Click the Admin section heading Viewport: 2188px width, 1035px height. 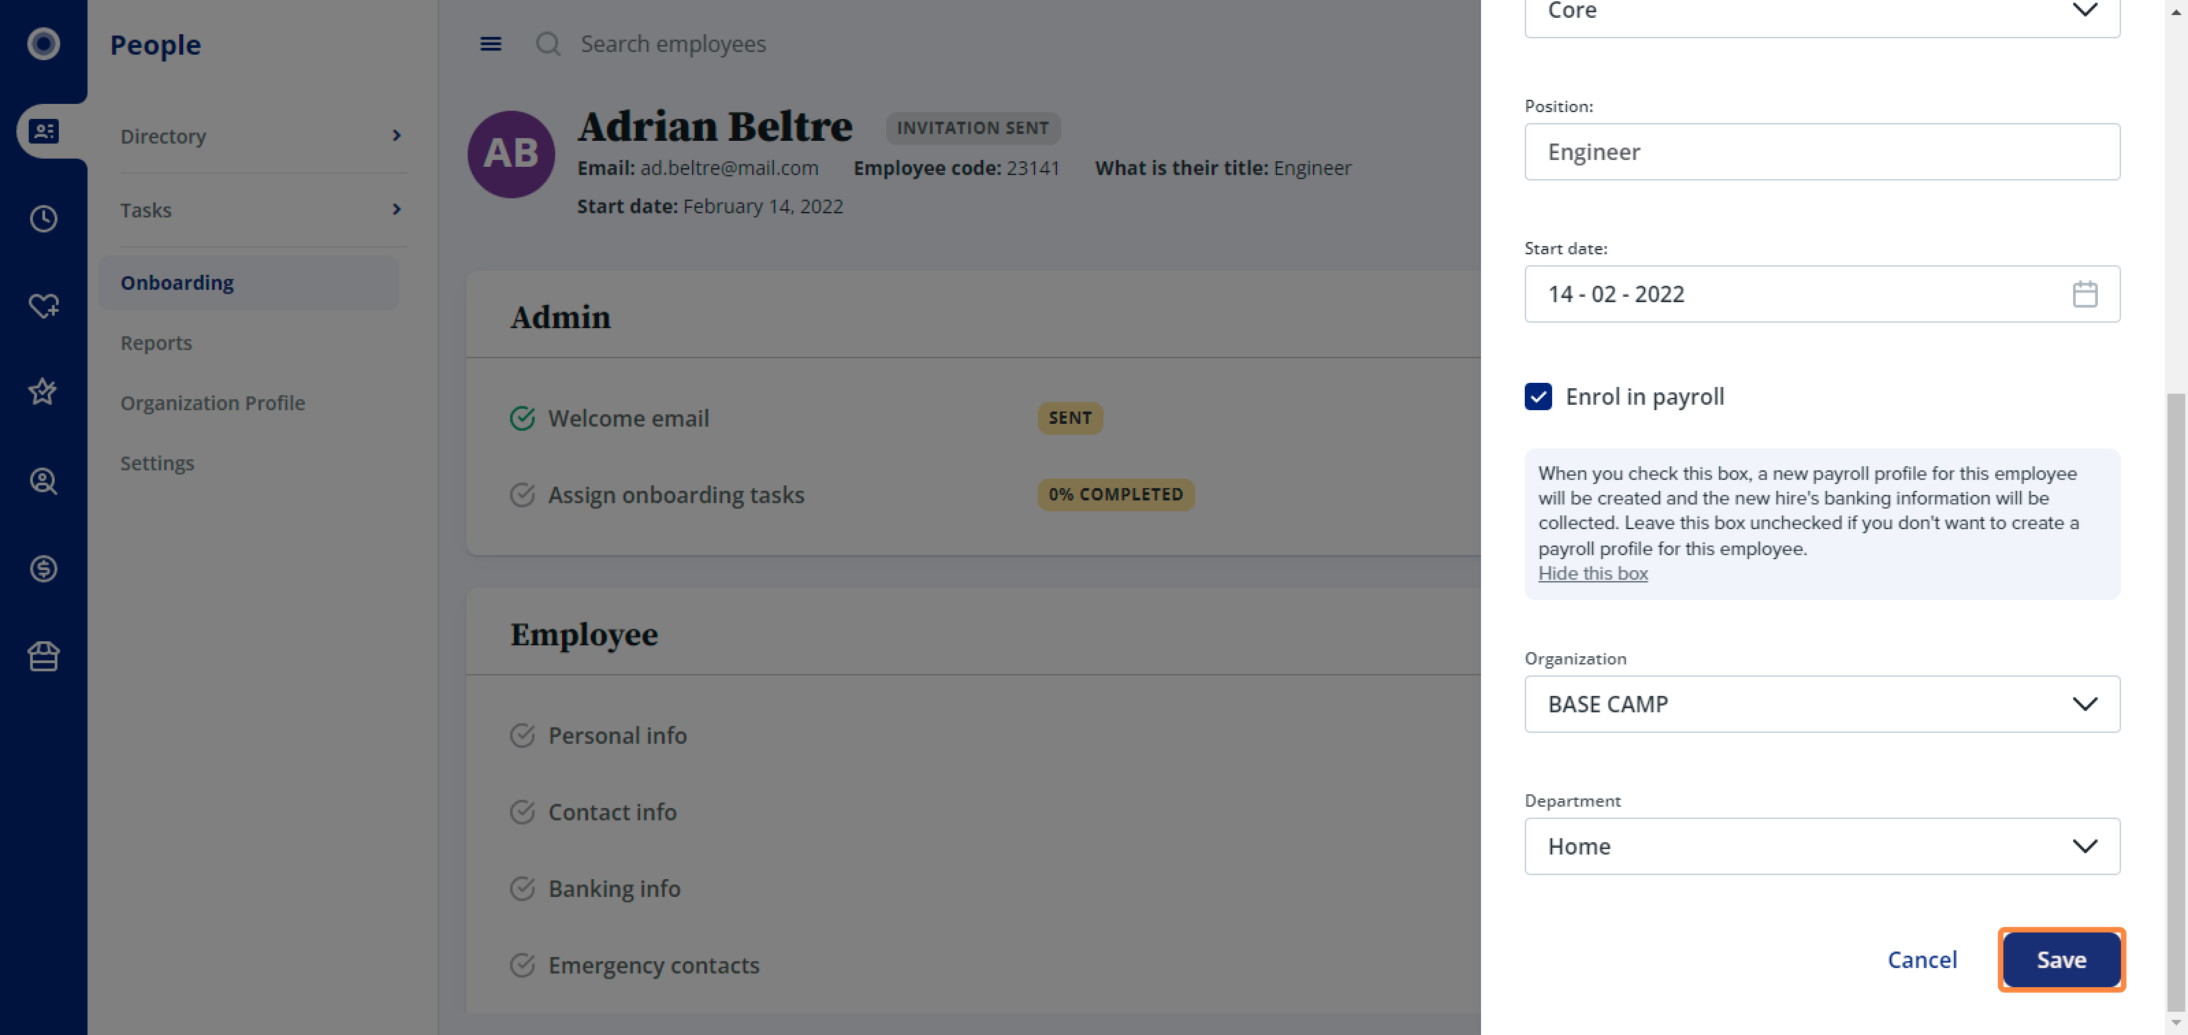tap(561, 318)
